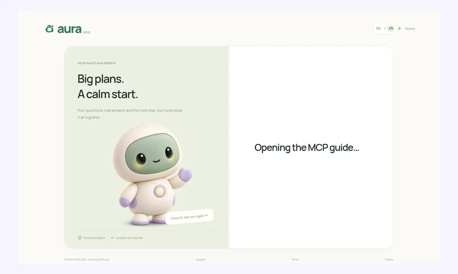Click the 'YOUR PLACE IN AI SEARCH' caption
Image resolution: width=458 pixels, height=274 pixels.
[x=96, y=63]
